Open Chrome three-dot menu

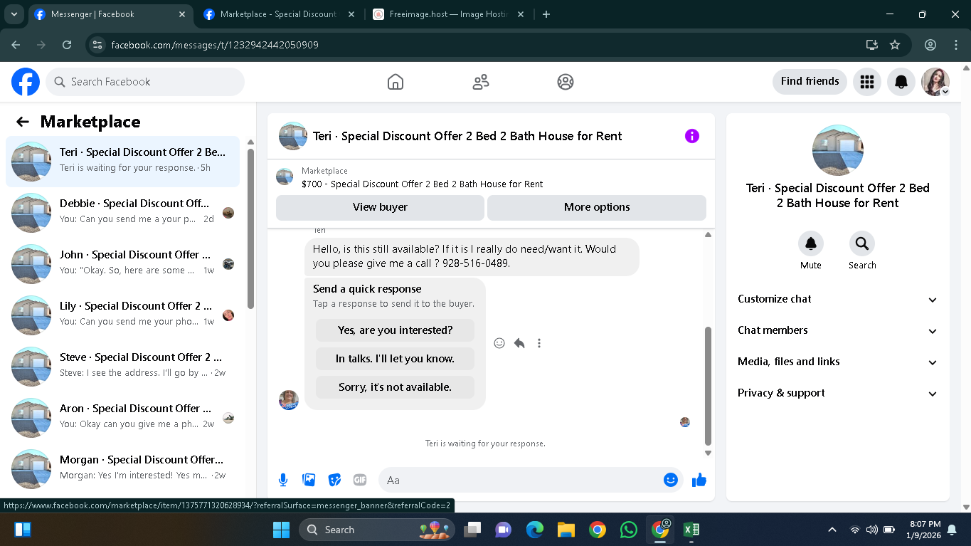956,45
